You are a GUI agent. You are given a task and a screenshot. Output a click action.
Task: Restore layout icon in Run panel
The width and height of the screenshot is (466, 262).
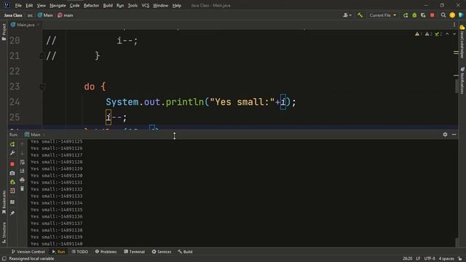click(x=12, y=202)
